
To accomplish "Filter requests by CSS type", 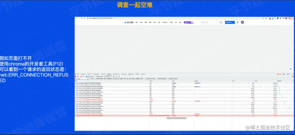I will coord(116,79).
